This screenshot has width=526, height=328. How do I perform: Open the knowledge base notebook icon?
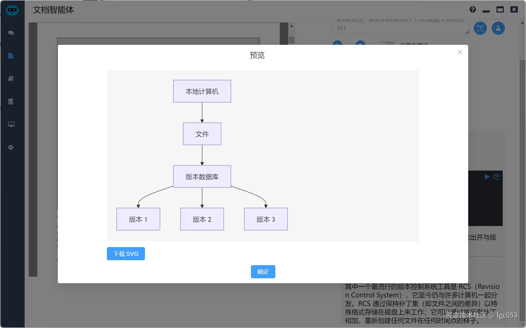(10, 78)
